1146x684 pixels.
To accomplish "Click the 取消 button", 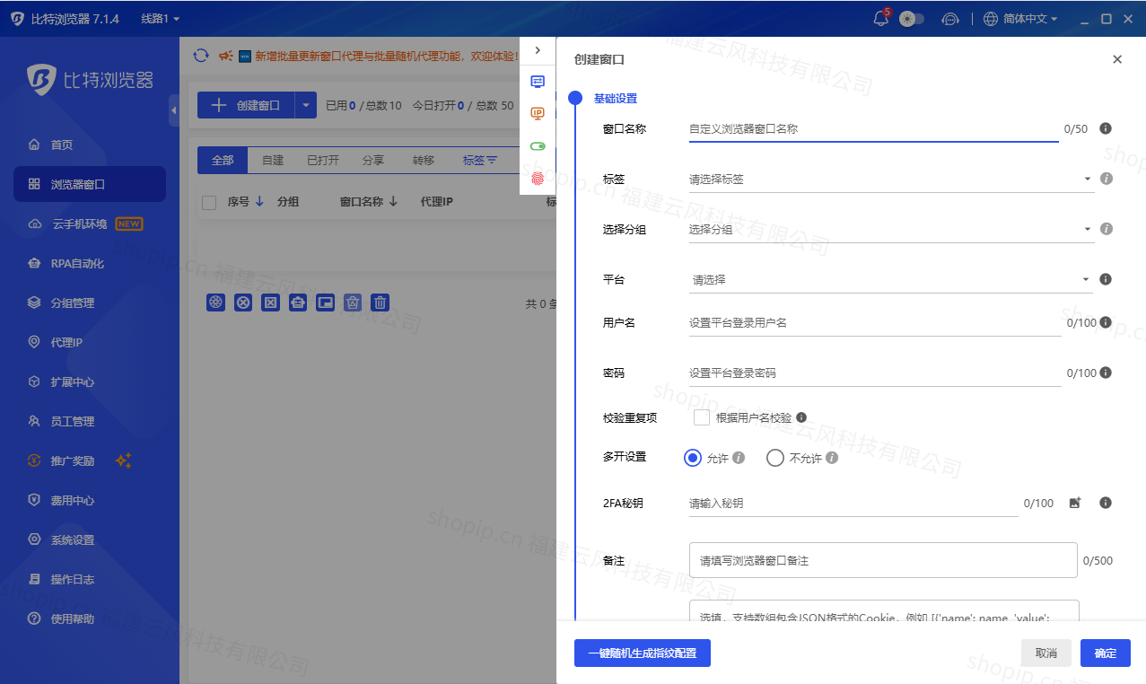I will [1046, 653].
